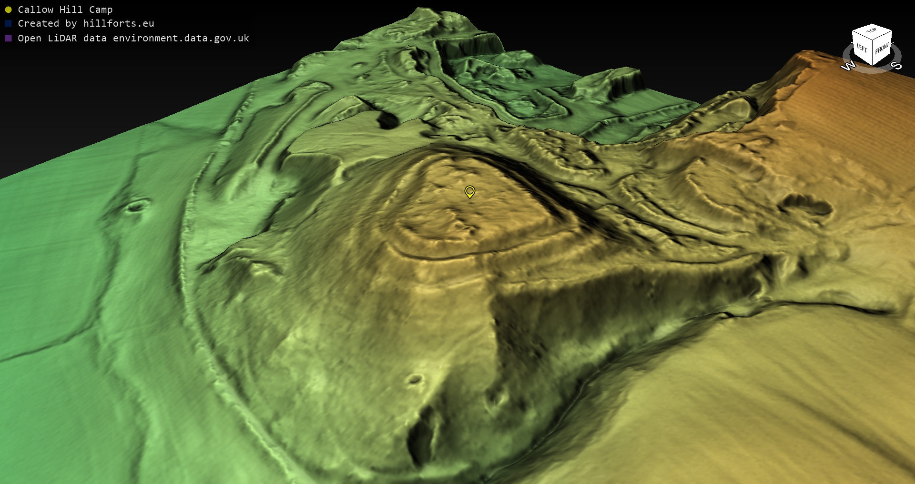Click the LEFT face of the view cube

click(x=862, y=49)
